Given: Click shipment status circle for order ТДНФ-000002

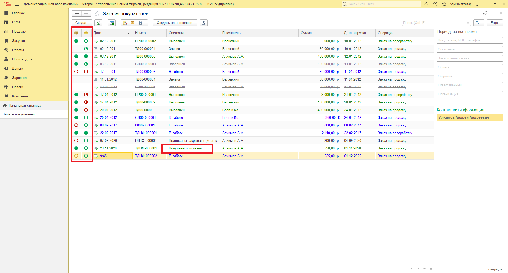Looking at the screenshot, I should pos(76,156).
